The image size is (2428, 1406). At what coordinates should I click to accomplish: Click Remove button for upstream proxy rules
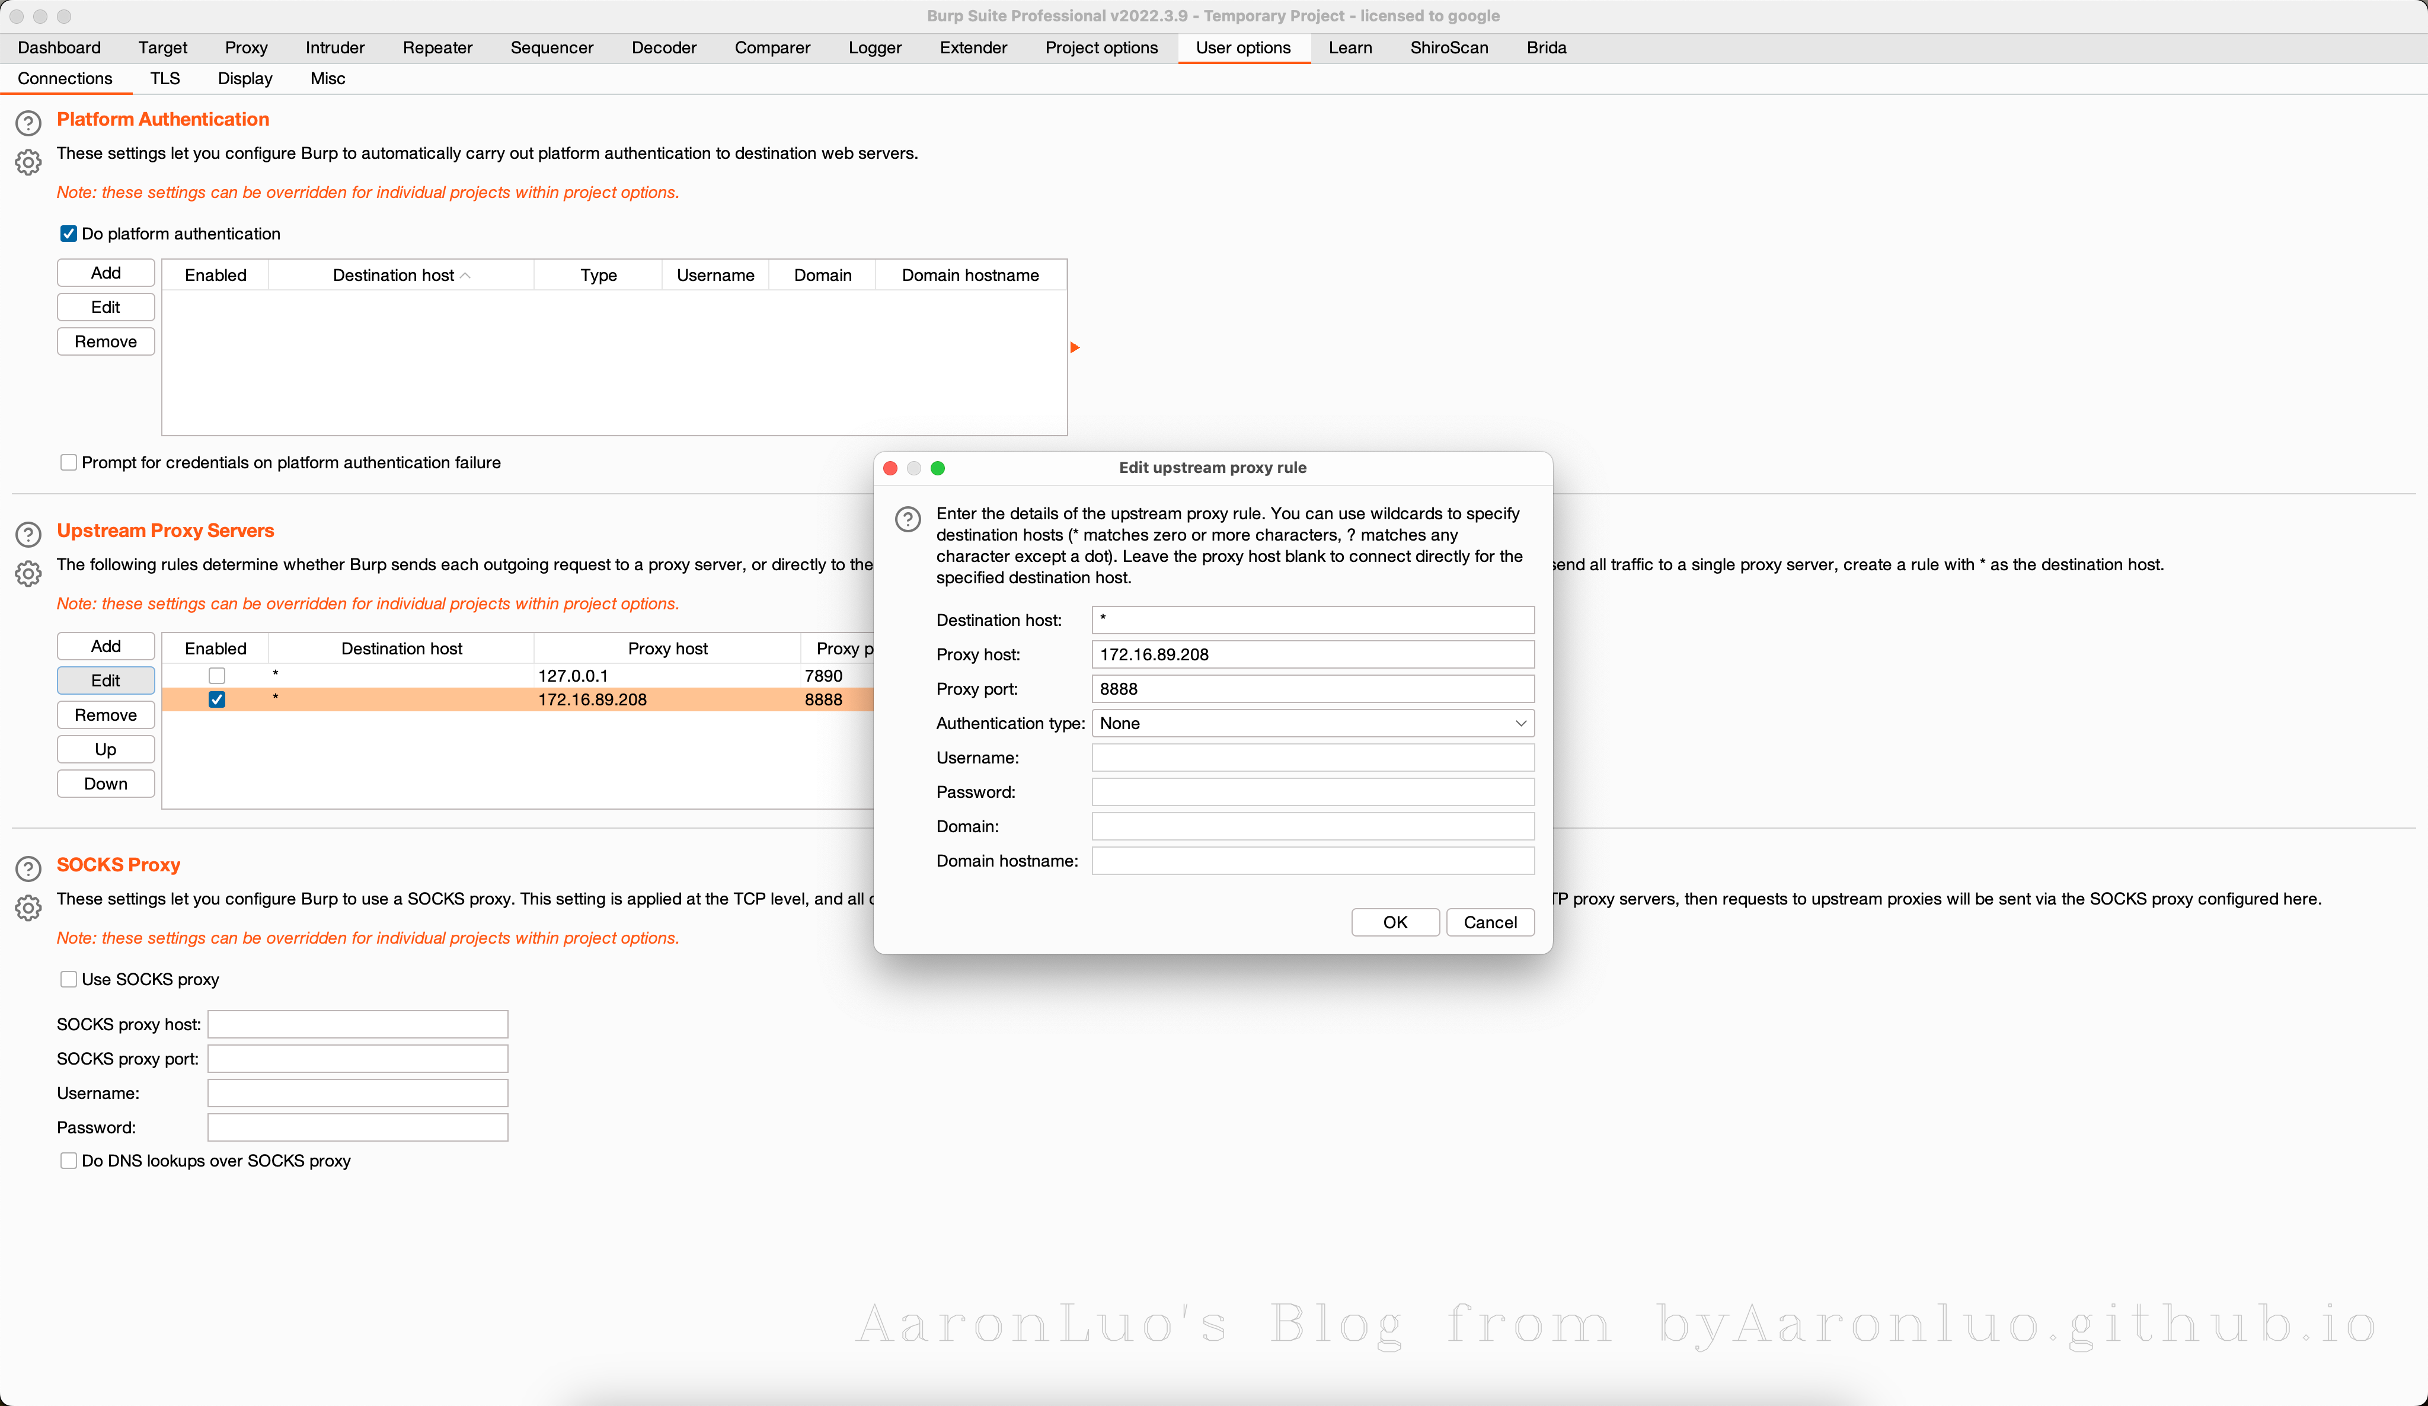pyautogui.click(x=105, y=715)
